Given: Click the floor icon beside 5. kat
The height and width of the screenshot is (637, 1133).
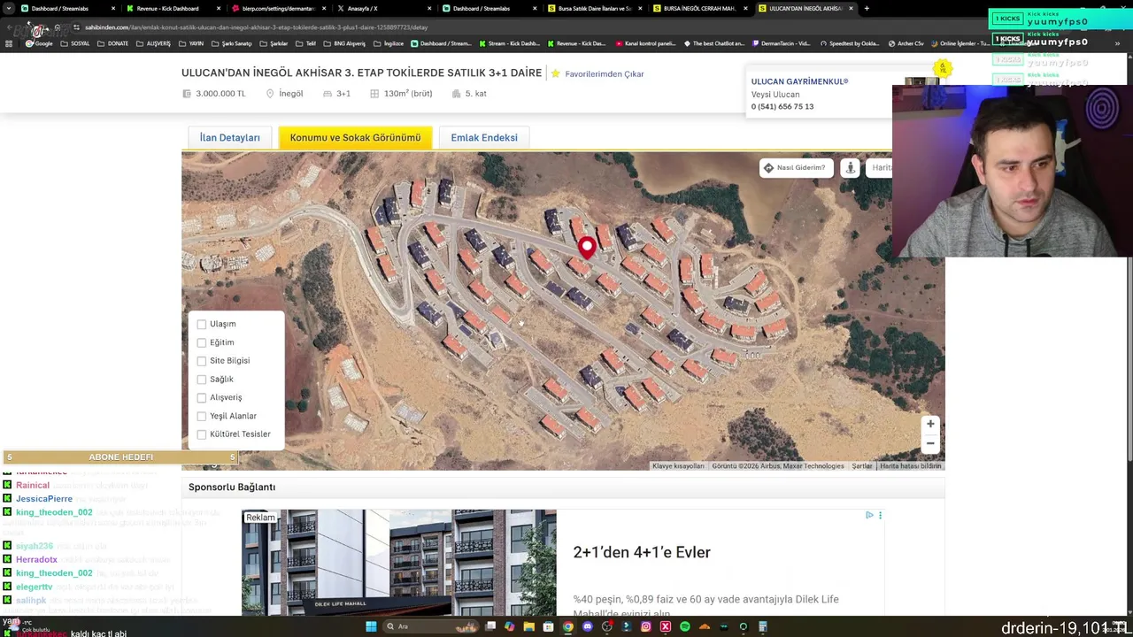Looking at the screenshot, I should [456, 94].
